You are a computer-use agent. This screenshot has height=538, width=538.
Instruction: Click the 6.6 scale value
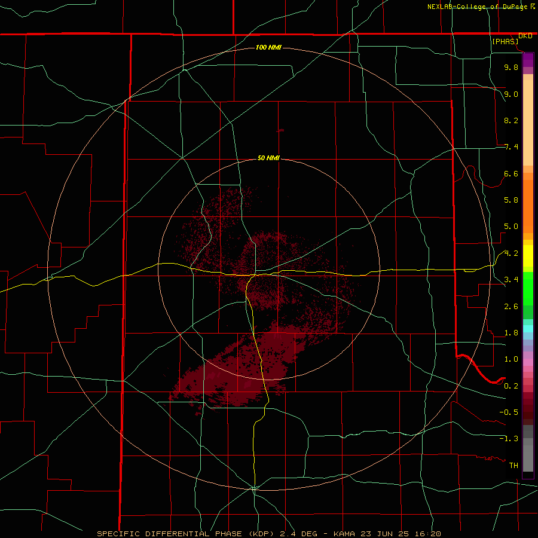pos(511,173)
